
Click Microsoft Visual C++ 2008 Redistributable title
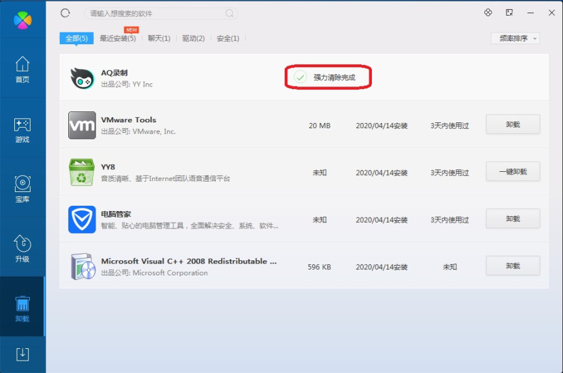coord(189,261)
